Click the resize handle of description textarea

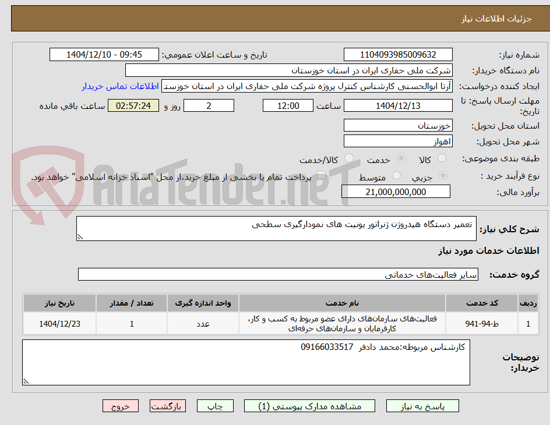click(x=80, y=237)
